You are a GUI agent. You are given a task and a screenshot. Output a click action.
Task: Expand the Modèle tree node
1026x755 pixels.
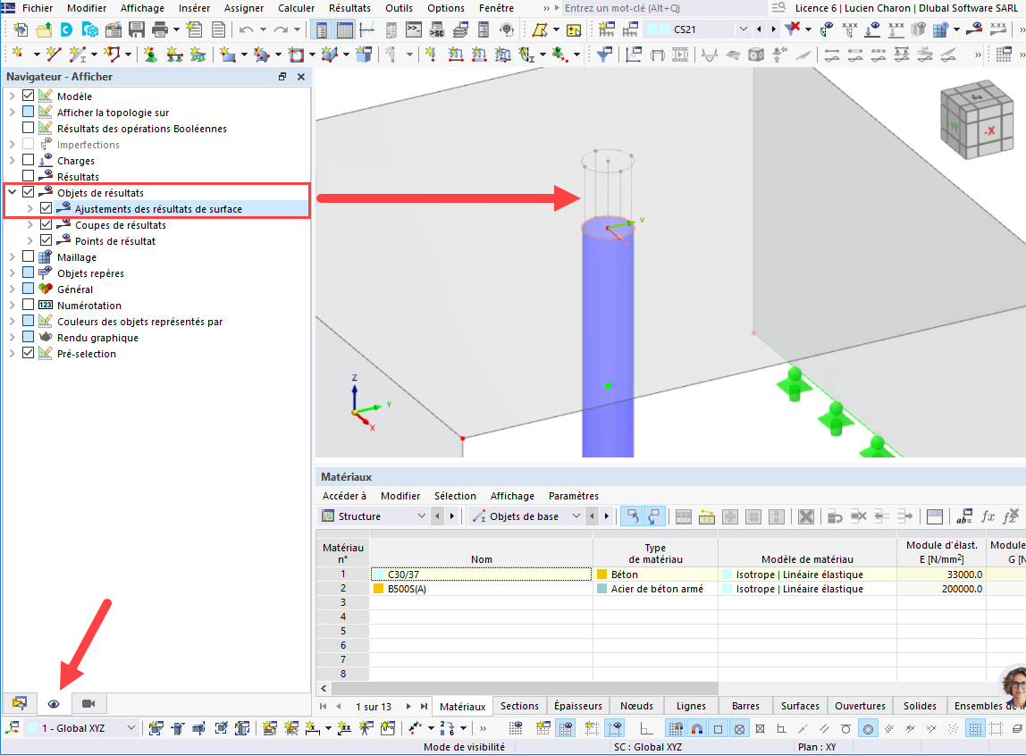[12, 96]
